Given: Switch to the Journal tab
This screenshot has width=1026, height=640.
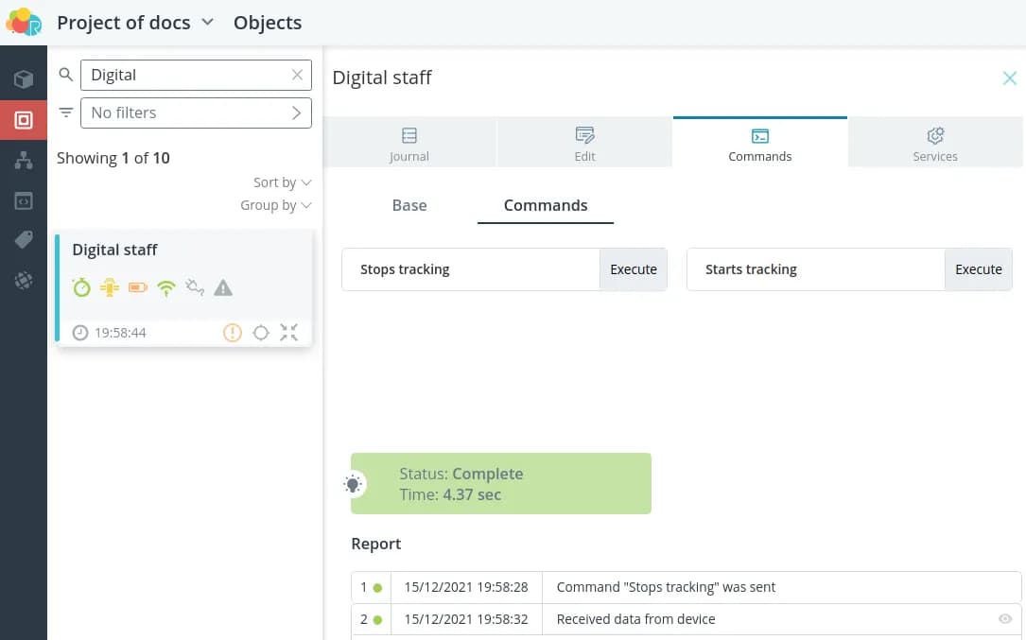Looking at the screenshot, I should tap(409, 145).
